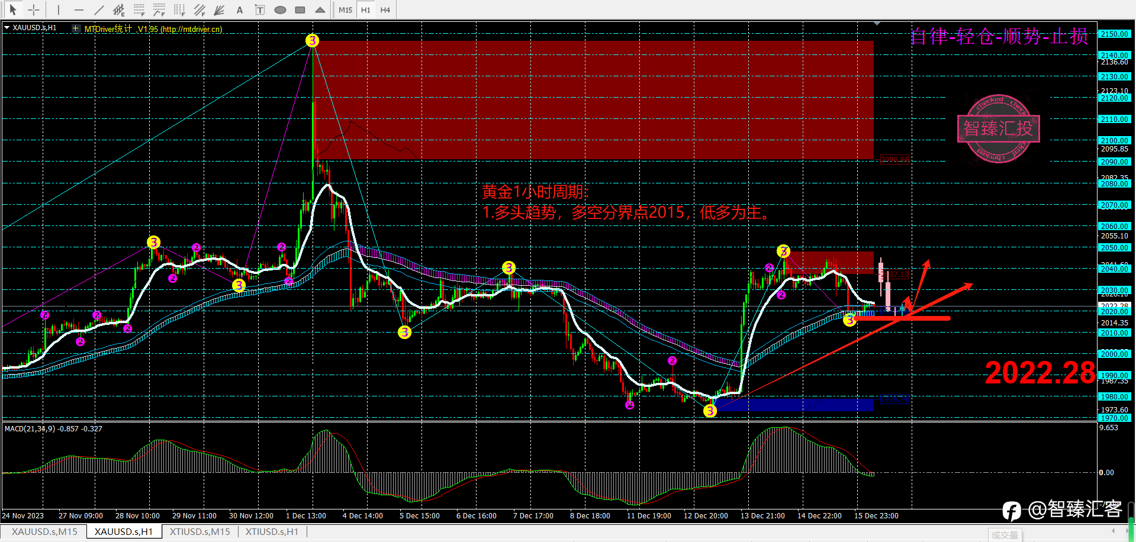Click the 2022.28 current price tag on scale
Viewport: 1136px width, 542px height.
[x=1115, y=307]
